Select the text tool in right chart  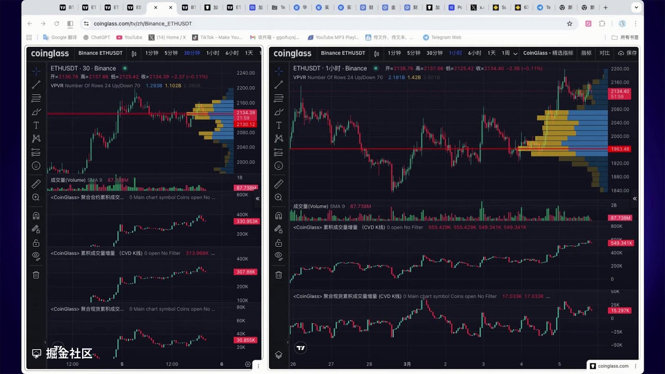[278, 125]
